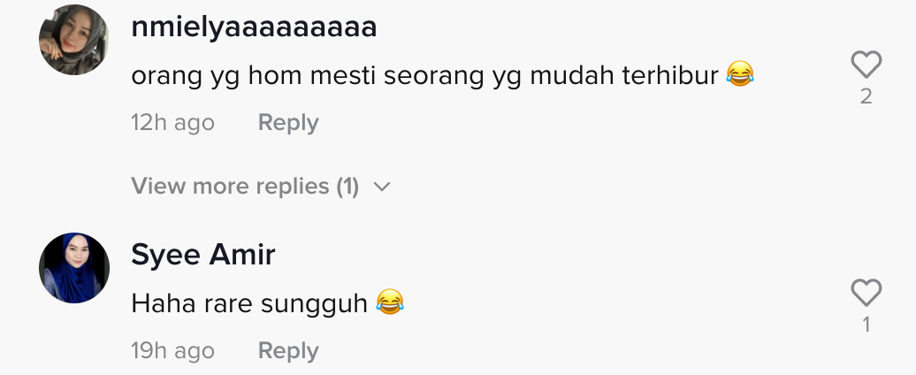Click laughing emoji after 'terhibur'
The height and width of the screenshot is (375, 916).
(739, 75)
